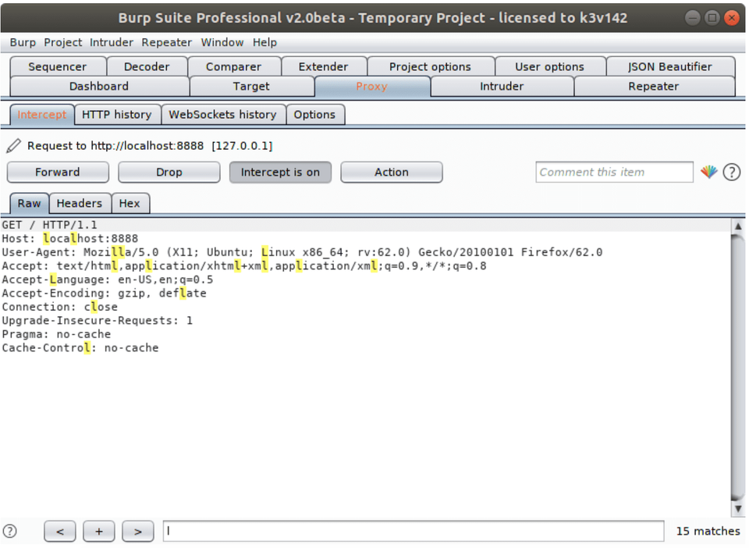The image size is (749, 548).
Task: Open the Window menu
Action: pyautogui.click(x=222, y=42)
